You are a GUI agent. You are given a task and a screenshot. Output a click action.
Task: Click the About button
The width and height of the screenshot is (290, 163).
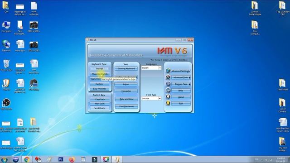181,97
